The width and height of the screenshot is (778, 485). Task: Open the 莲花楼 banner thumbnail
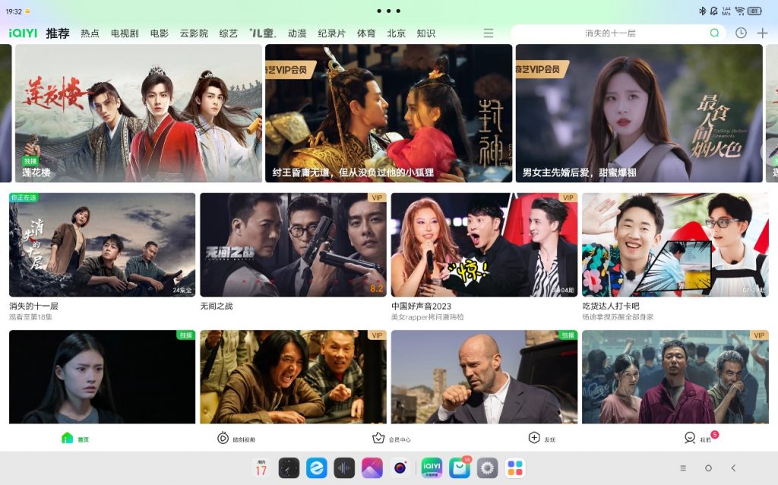click(x=137, y=114)
